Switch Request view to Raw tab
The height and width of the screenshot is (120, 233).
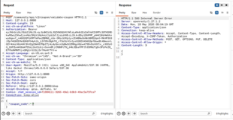pyautogui.click(x=19, y=13)
